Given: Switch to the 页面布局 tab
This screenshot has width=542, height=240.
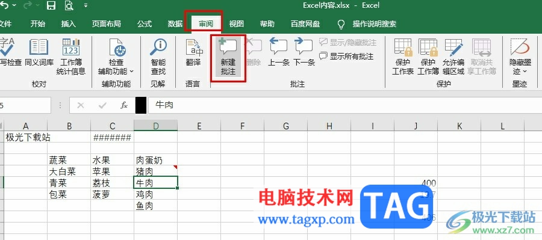Looking at the screenshot, I should click(107, 24).
